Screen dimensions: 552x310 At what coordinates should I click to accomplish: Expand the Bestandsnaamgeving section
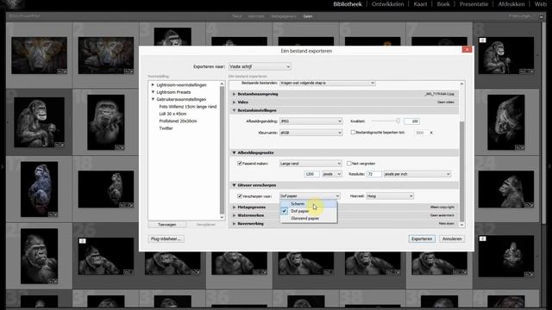point(234,94)
